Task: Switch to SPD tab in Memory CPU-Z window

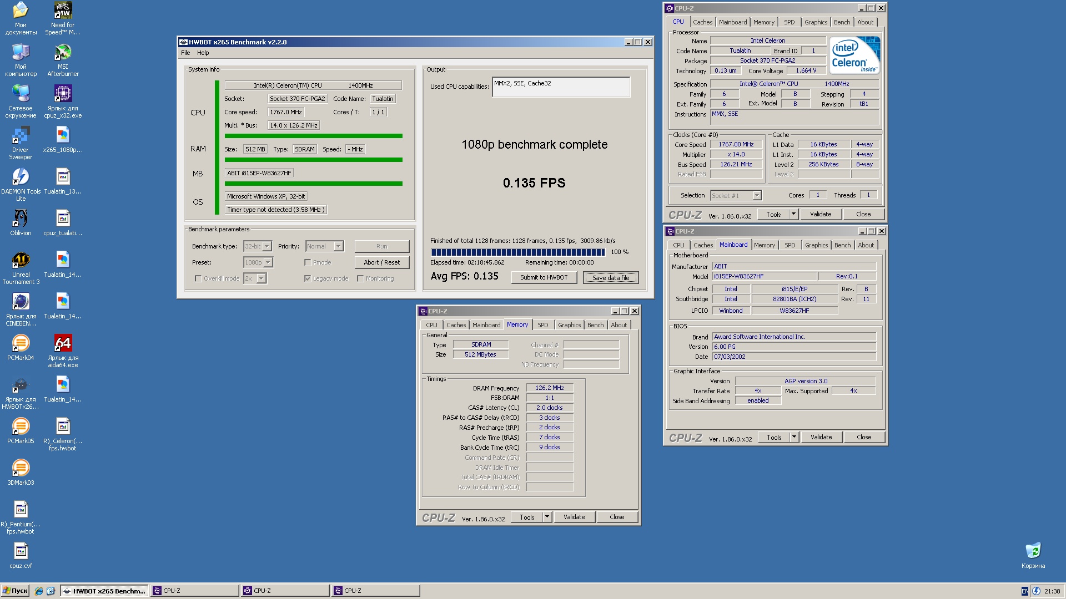Action: coord(542,325)
